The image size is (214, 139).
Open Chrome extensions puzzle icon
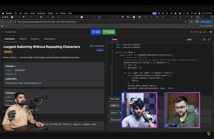click(x=191, y=22)
